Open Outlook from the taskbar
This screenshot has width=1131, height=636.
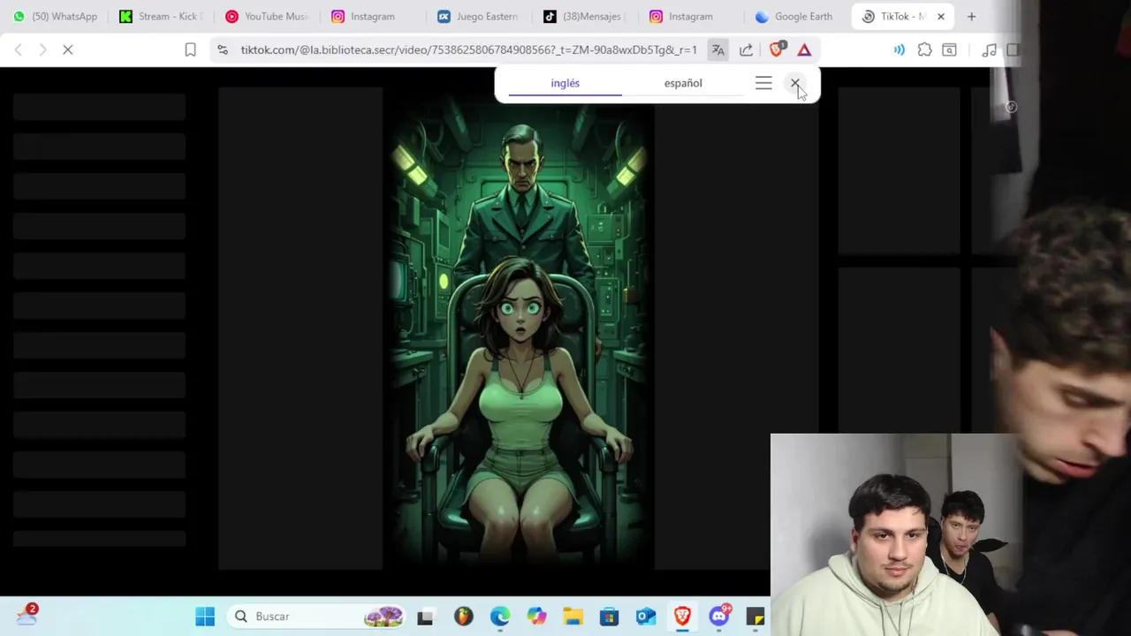click(x=646, y=617)
